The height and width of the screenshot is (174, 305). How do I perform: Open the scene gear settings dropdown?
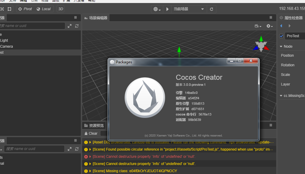tap(269, 26)
